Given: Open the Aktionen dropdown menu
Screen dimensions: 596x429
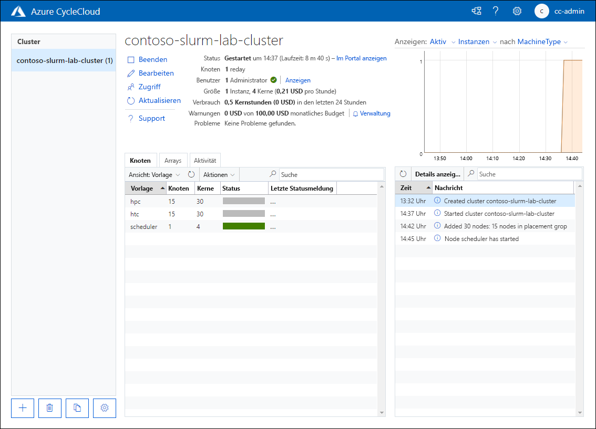Looking at the screenshot, I should (219, 174).
